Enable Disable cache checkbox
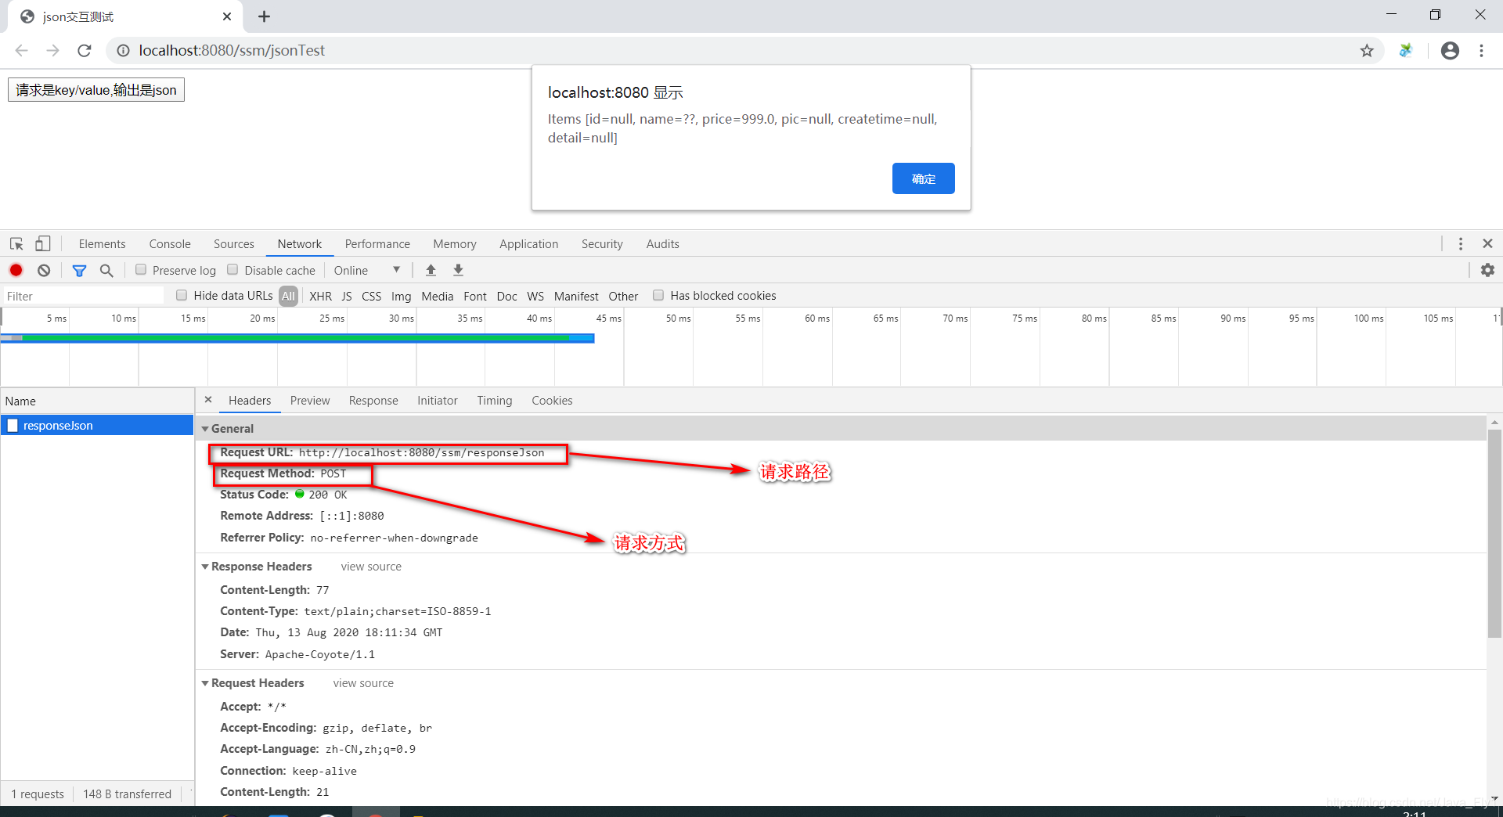 (x=232, y=270)
